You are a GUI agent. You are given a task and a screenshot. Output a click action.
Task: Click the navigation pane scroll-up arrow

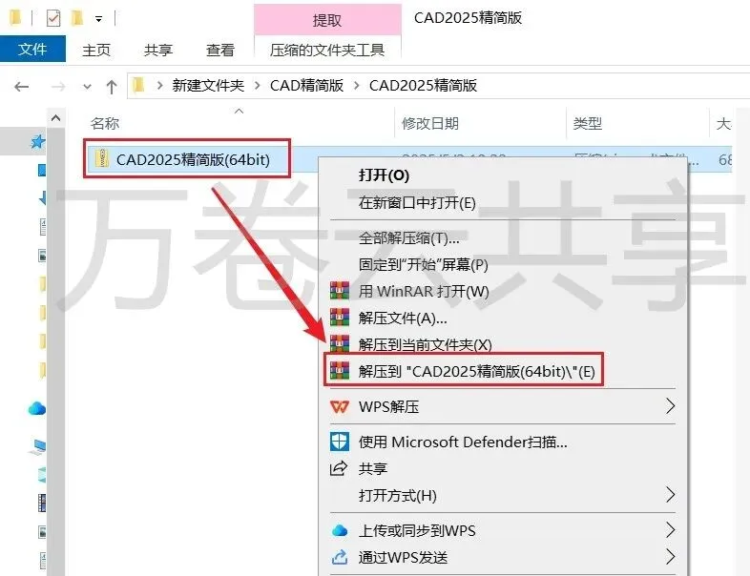point(55,117)
